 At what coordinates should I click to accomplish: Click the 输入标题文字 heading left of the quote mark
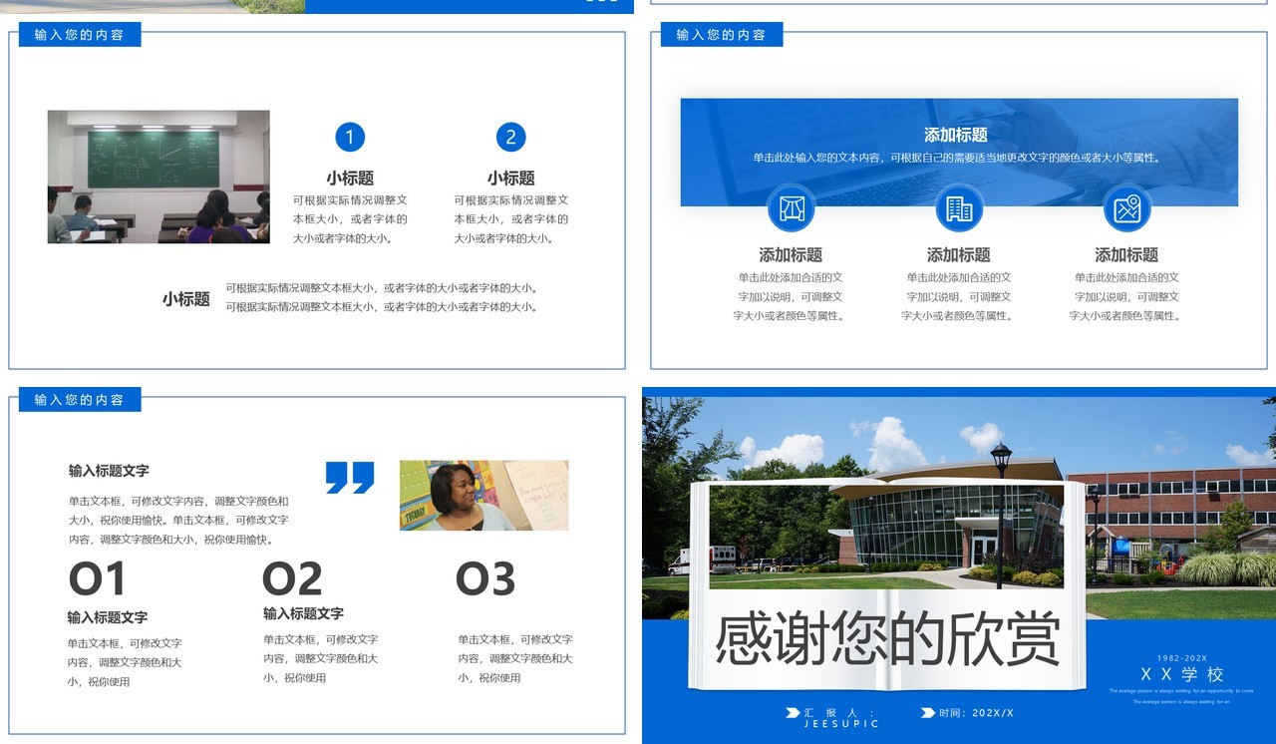109,471
